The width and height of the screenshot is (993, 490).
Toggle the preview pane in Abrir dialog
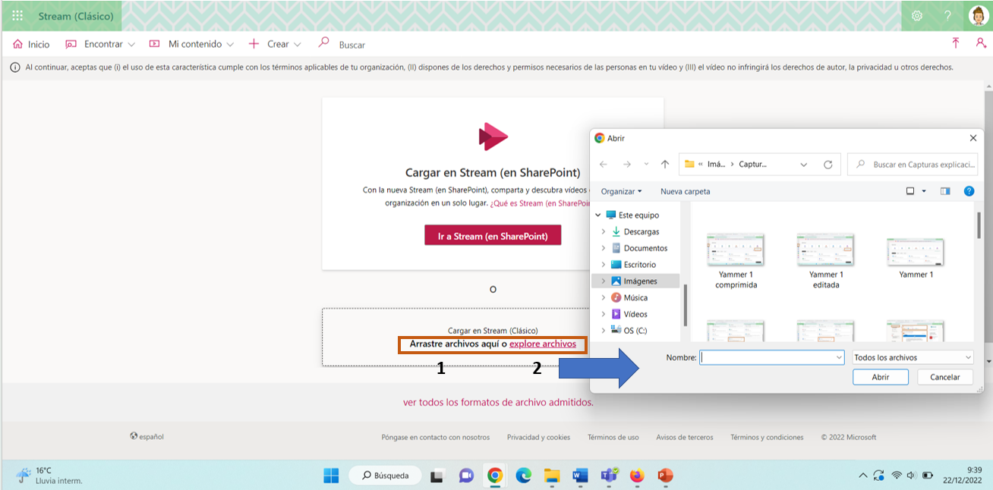[x=945, y=191]
